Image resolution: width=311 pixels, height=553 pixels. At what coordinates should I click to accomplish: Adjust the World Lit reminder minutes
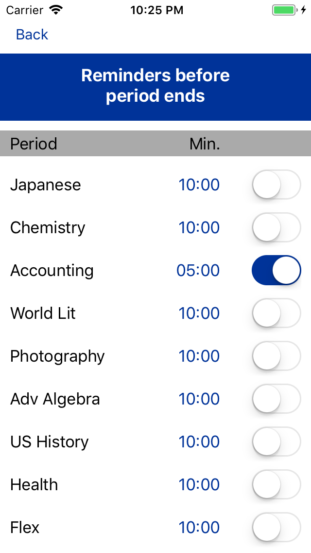point(204,313)
